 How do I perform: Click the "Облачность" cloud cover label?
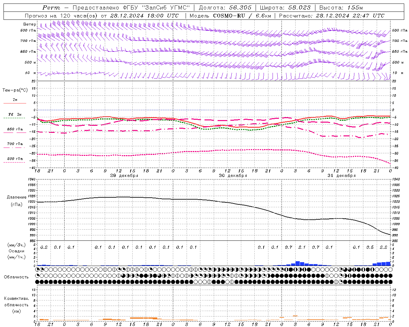[x=16, y=277]
